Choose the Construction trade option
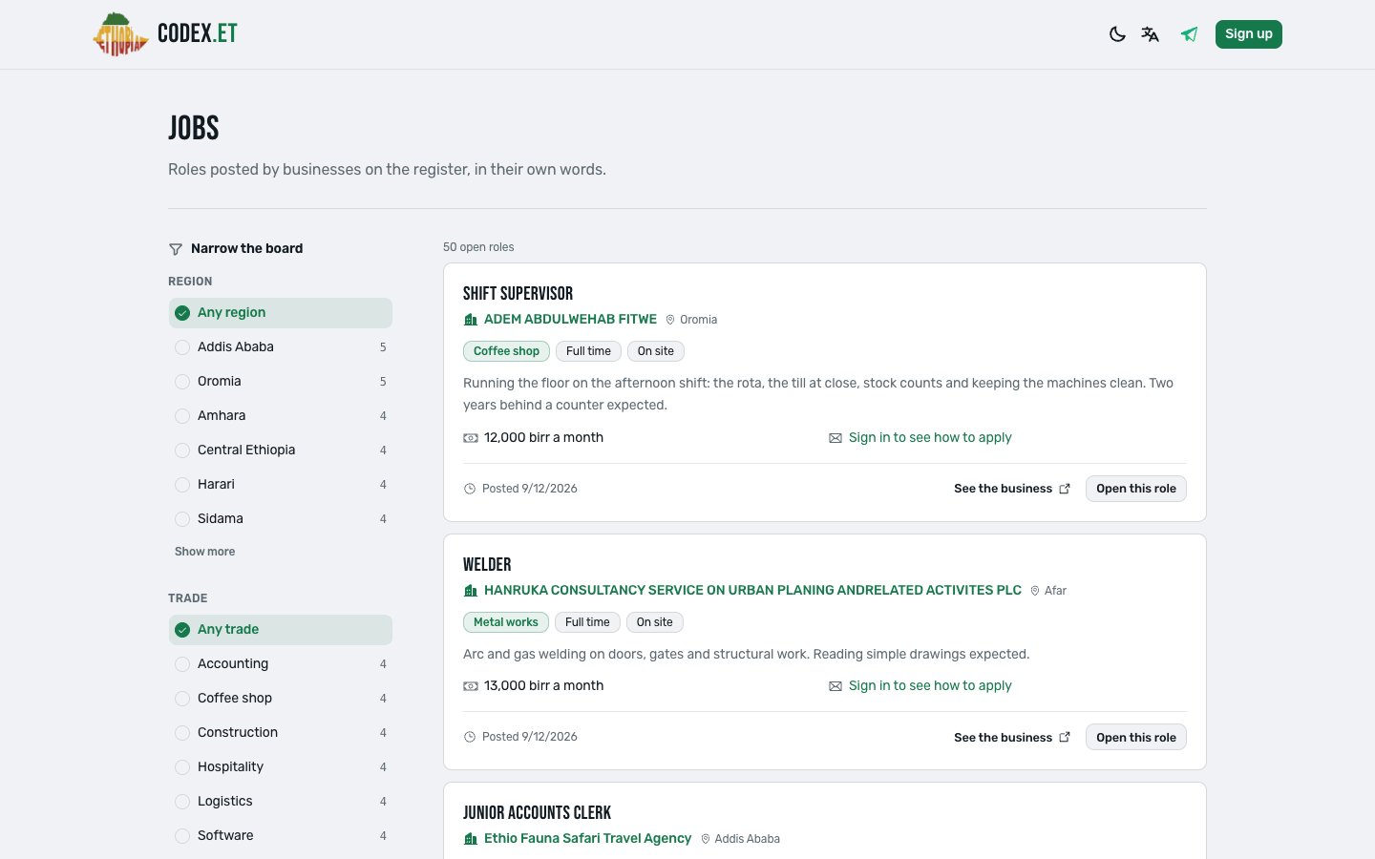The width and height of the screenshot is (1375, 859). pyautogui.click(x=281, y=733)
